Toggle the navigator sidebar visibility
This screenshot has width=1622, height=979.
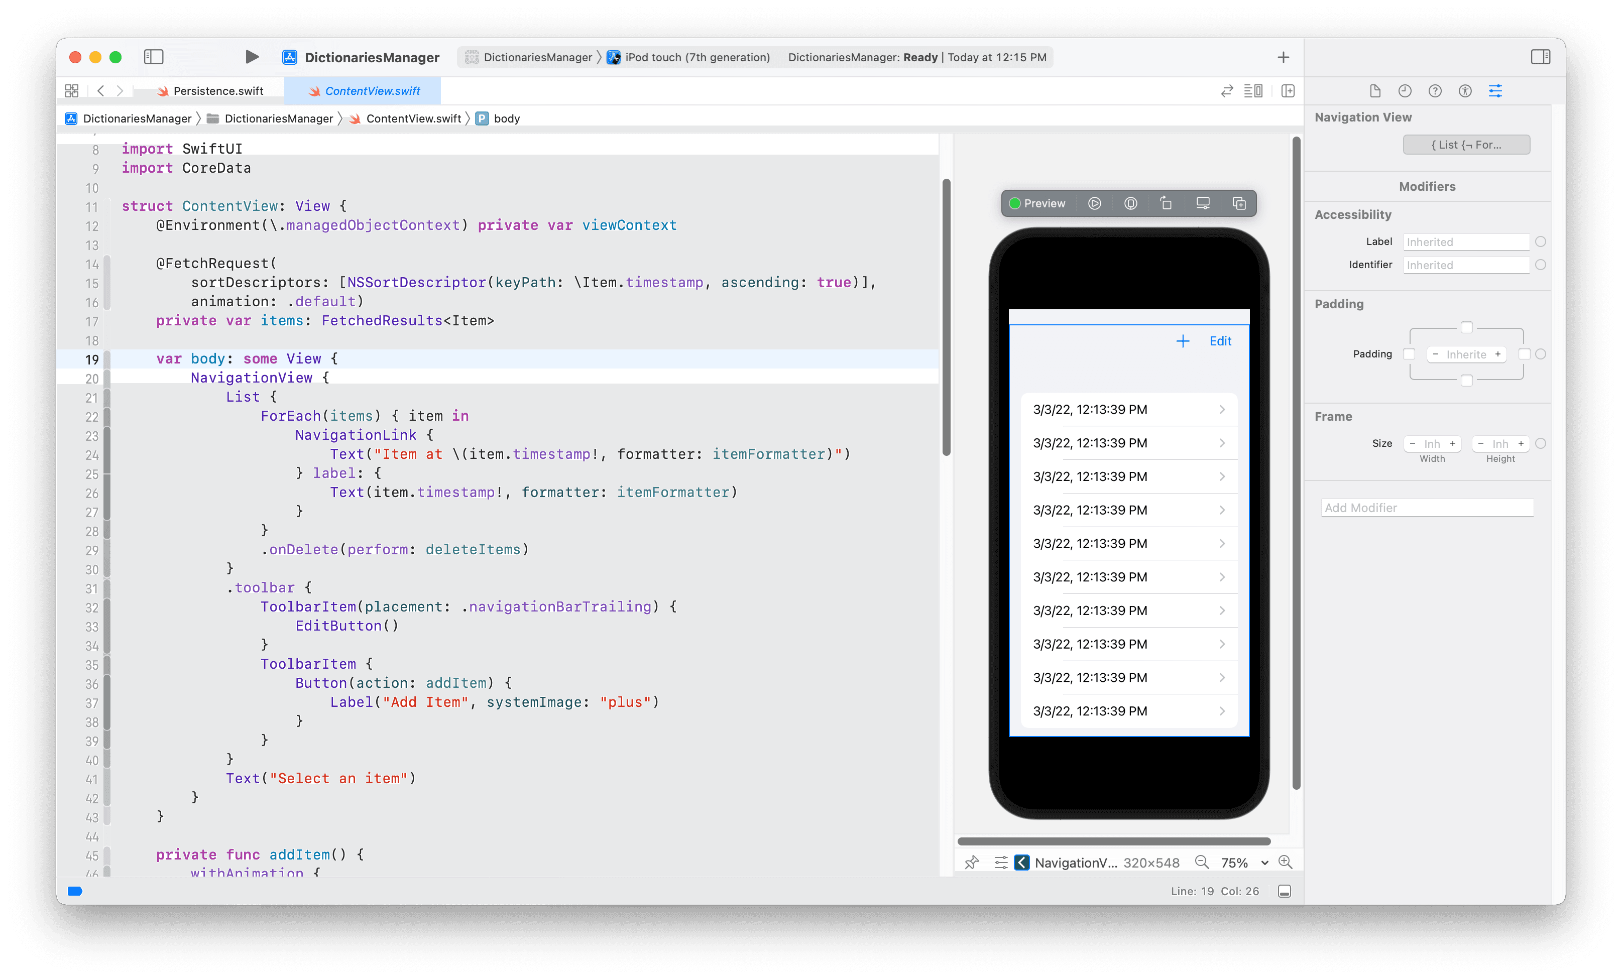click(153, 57)
